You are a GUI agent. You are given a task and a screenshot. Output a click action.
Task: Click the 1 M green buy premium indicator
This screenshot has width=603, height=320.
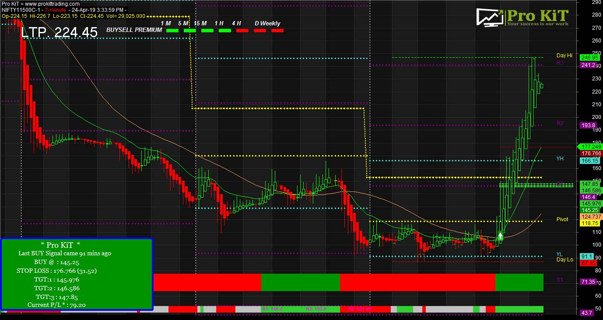[x=173, y=31]
